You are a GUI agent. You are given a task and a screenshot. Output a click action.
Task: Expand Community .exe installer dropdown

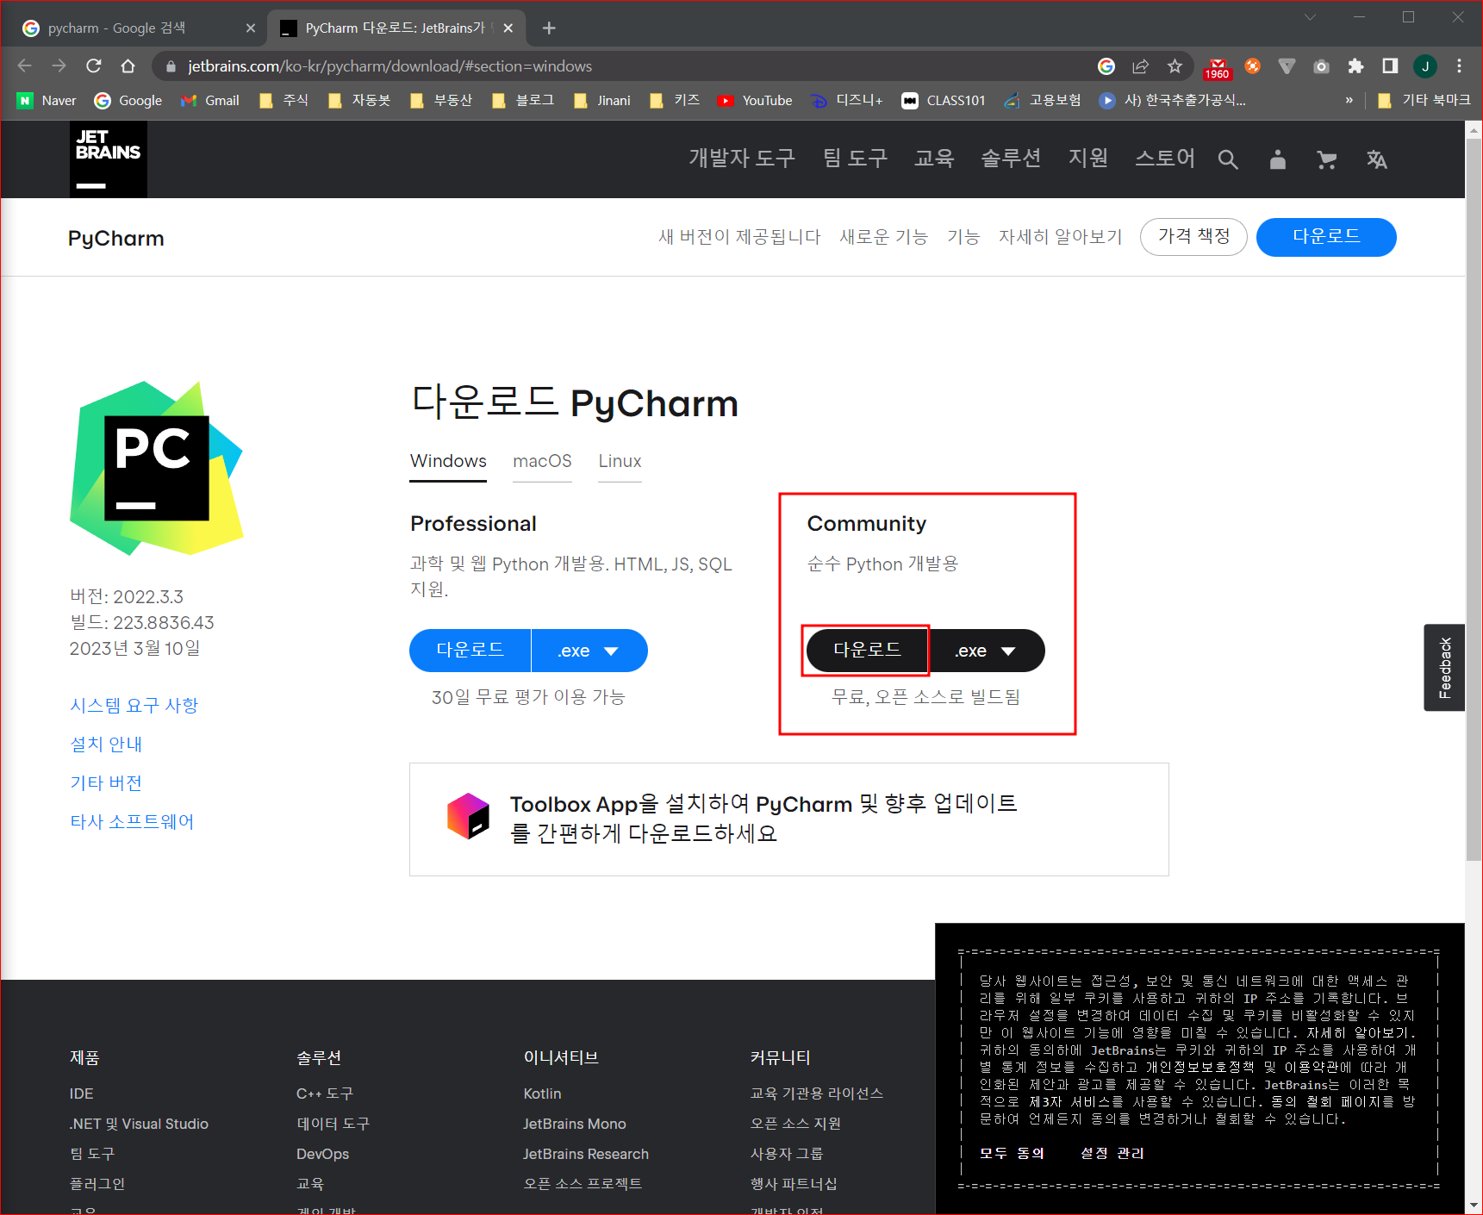coord(987,651)
